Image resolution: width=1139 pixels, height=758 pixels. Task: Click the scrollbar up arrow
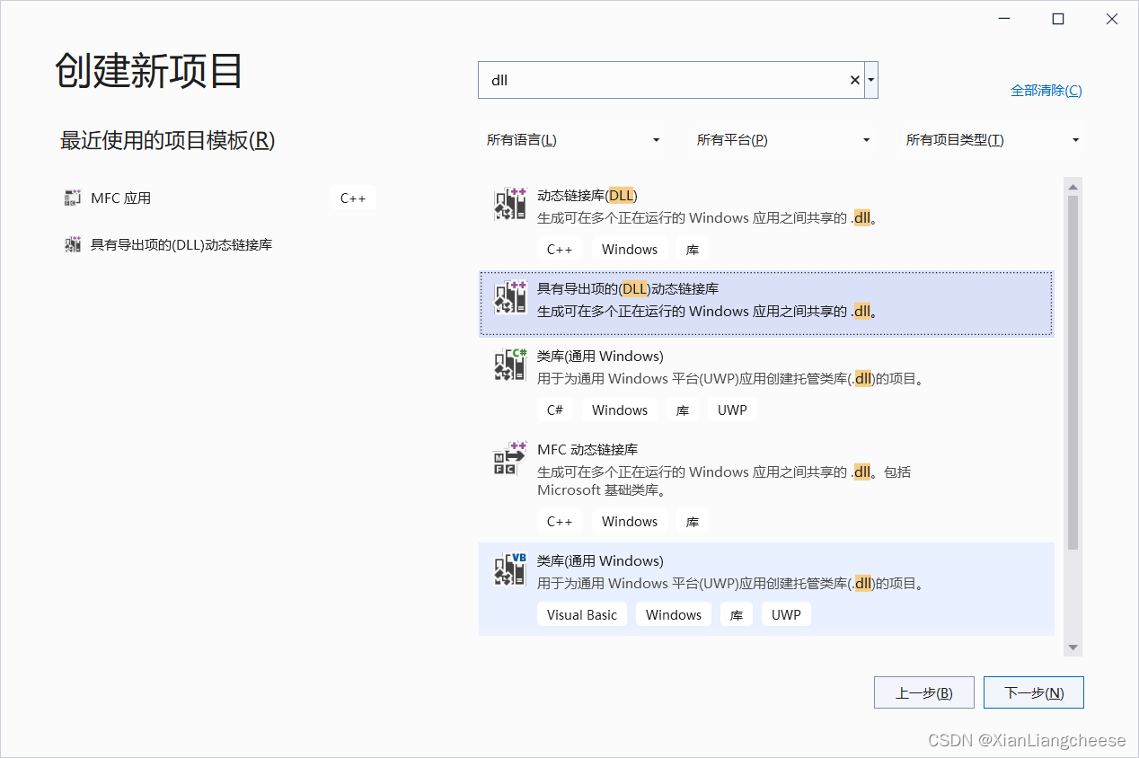tap(1073, 186)
